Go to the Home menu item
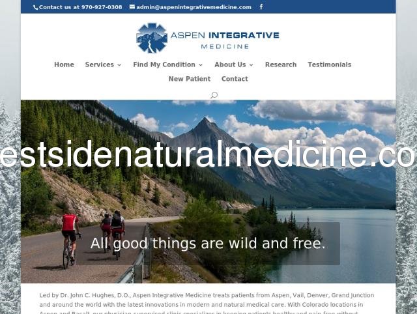The image size is (417, 314). [64, 64]
